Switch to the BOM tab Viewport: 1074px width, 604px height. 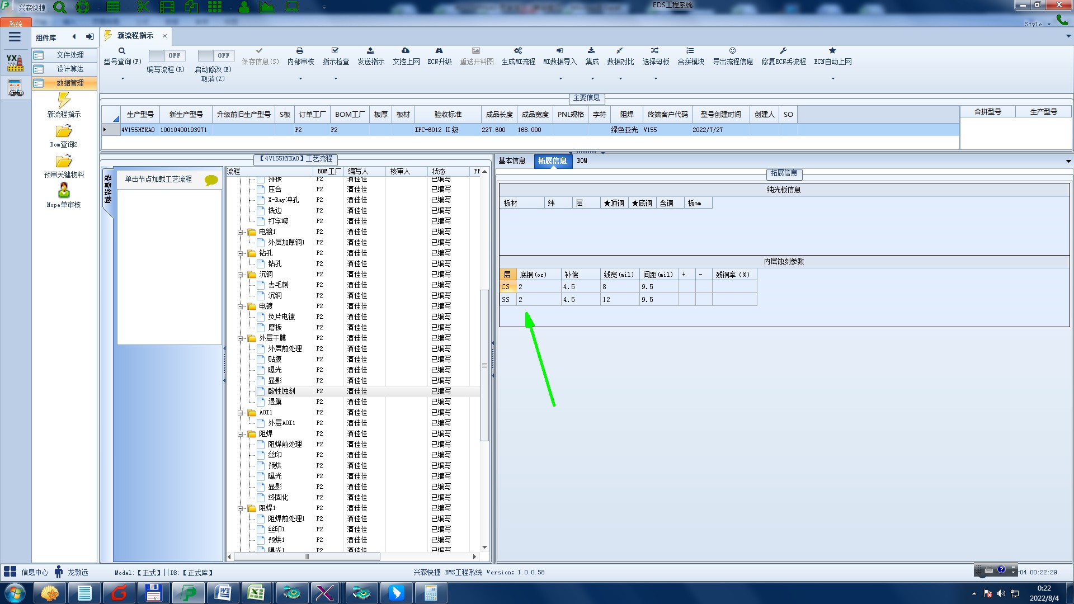click(x=582, y=161)
